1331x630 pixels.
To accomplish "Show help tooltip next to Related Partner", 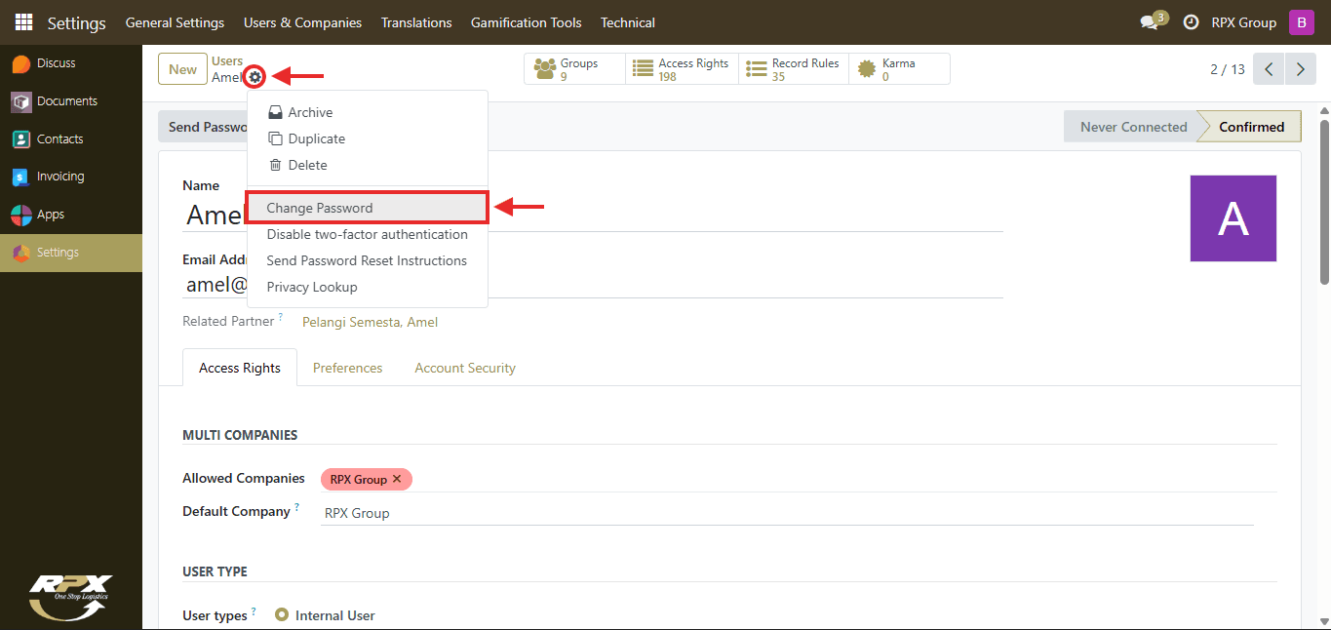I will pos(281,317).
